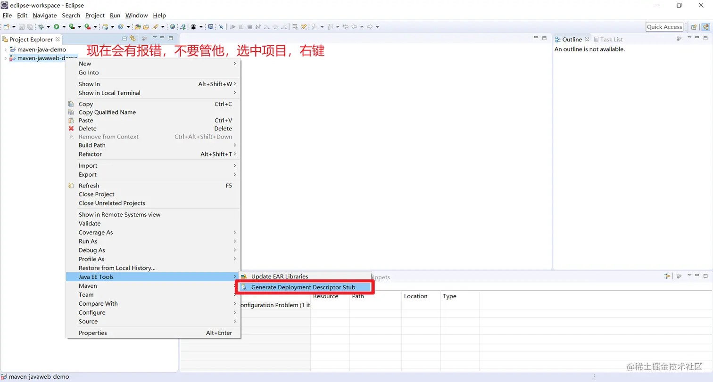This screenshot has height=382, width=713.
Task: Open the Run button dropdown arrow
Action: click(x=64, y=27)
